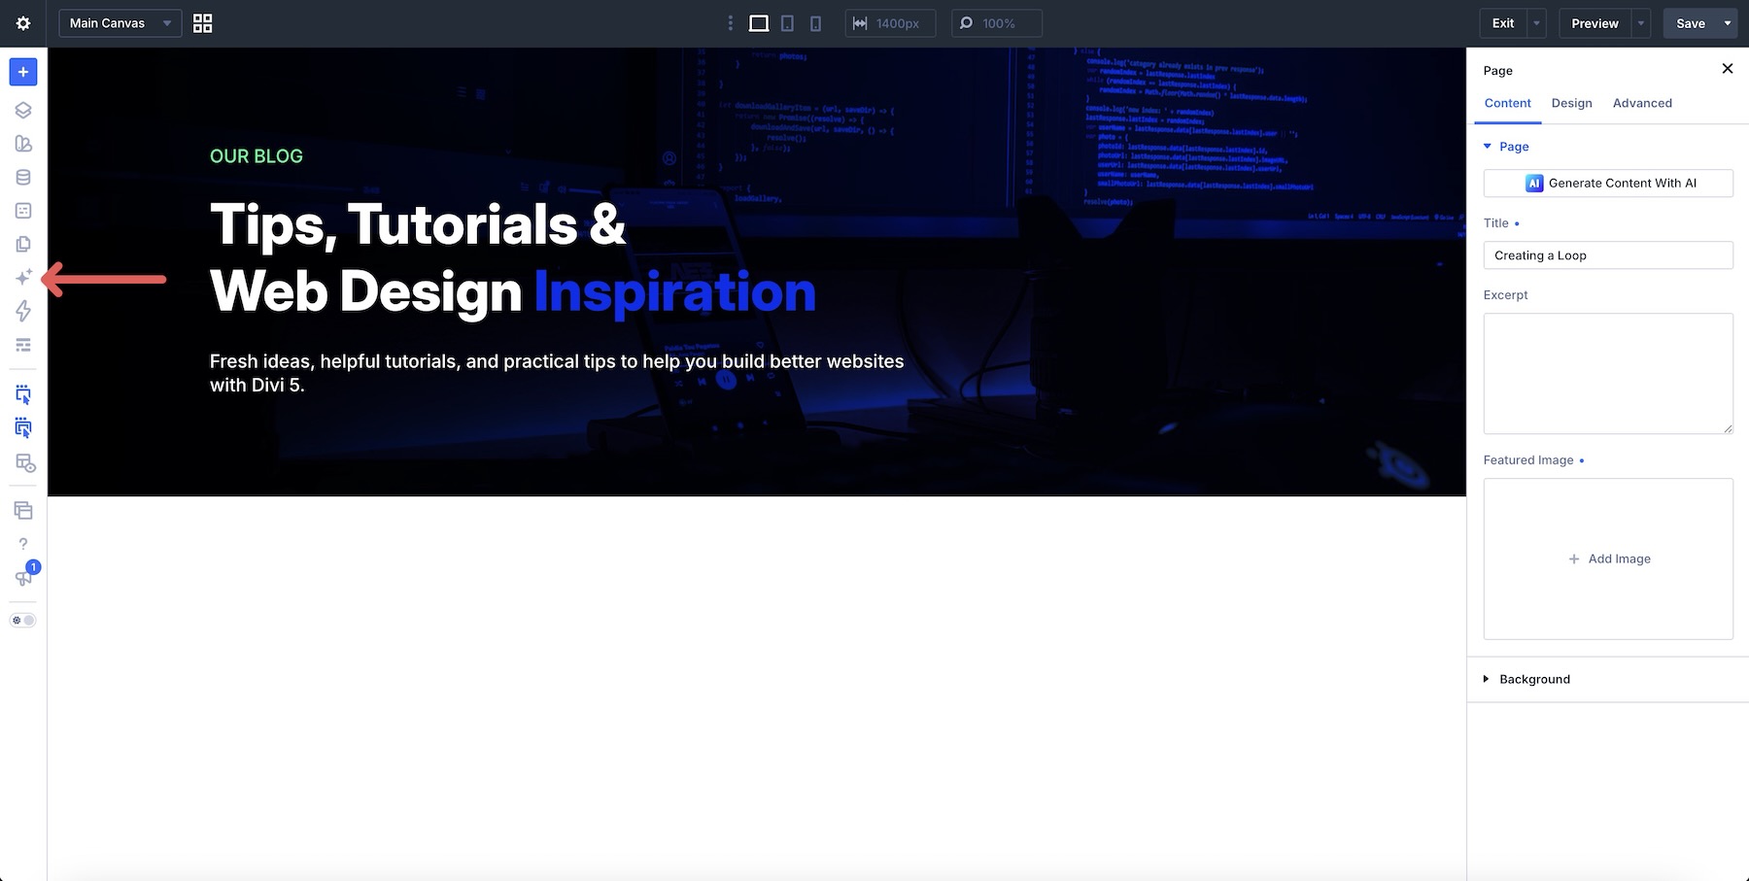Switch to tablet view
The width and height of the screenshot is (1749, 881).
coord(788,23)
